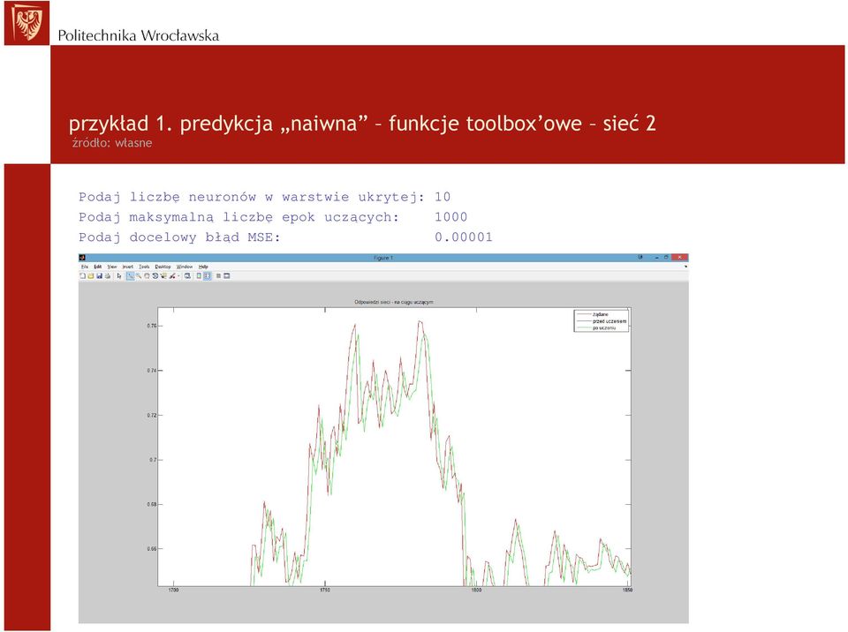This screenshot has height=632, width=848.
Task: Click the New Figure toolbar icon
Action: pos(83,275)
